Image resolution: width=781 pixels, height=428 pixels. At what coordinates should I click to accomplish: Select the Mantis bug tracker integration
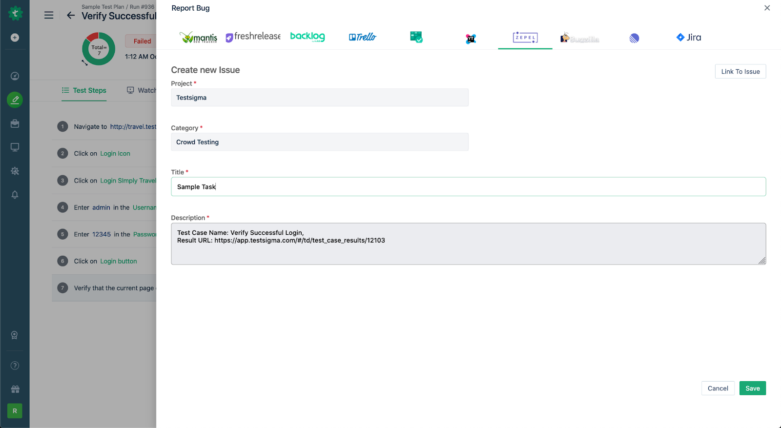(x=198, y=38)
